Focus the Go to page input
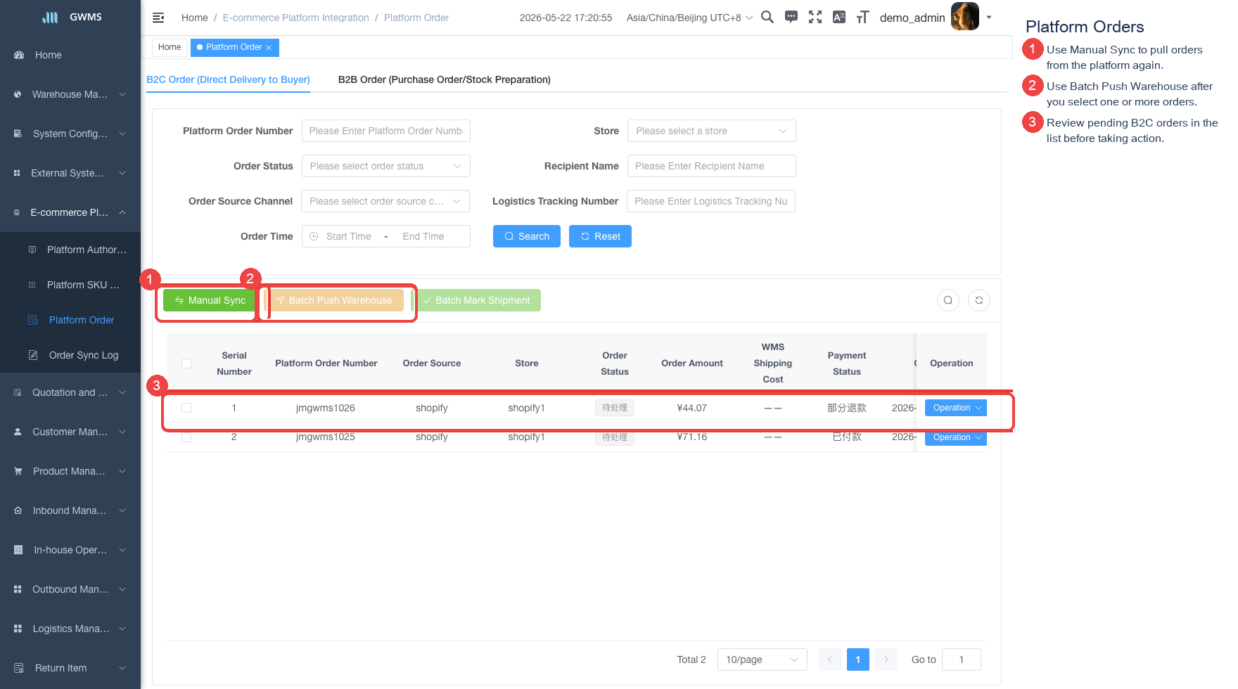Screen dimensions: 1238x689 (962, 659)
